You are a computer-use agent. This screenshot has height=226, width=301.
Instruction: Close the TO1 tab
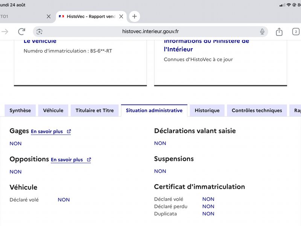click(49, 17)
